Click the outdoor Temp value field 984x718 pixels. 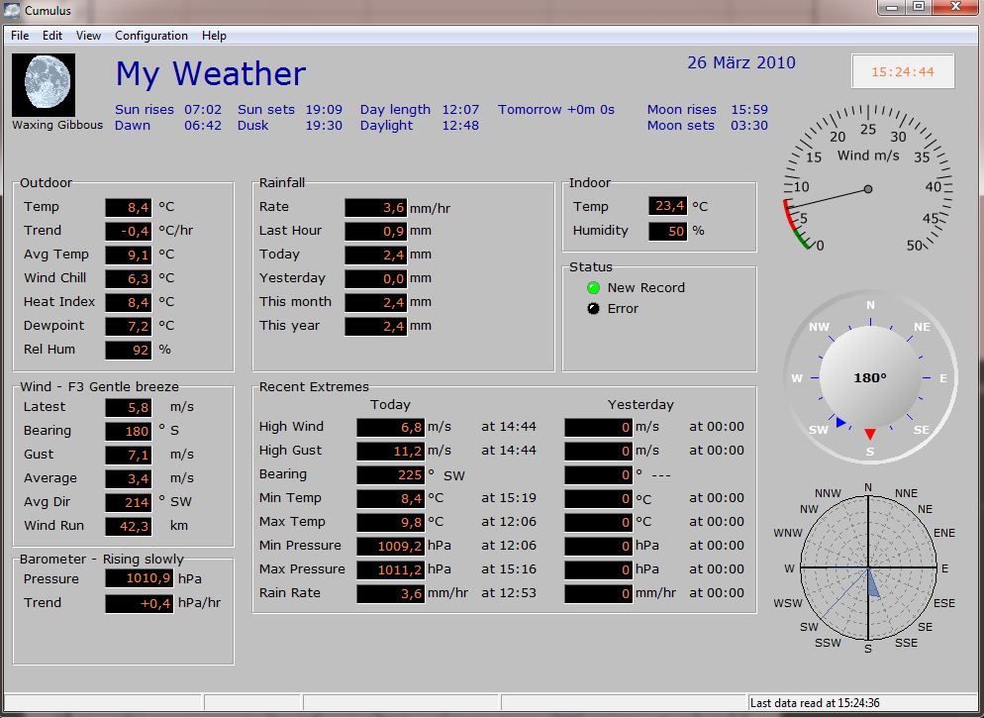tap(129, 207)
